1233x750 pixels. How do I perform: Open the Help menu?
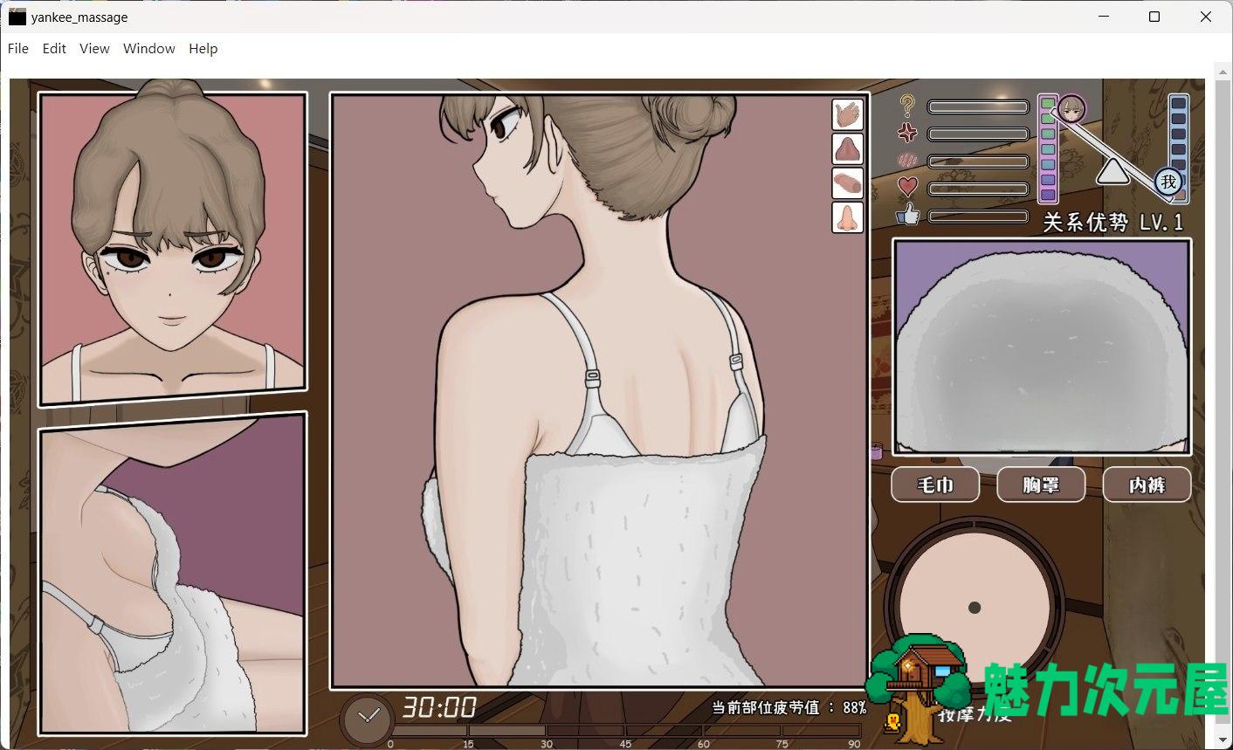[203, 49]
